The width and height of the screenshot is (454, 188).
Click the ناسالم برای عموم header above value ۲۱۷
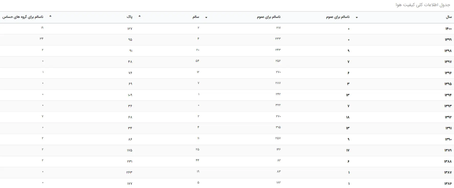pos(269,17)
